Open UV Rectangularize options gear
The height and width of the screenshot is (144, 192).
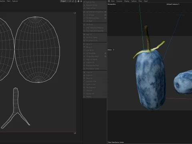[105, 56]
